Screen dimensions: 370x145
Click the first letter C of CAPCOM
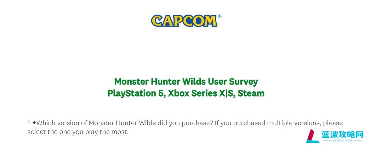pos(157,21)
